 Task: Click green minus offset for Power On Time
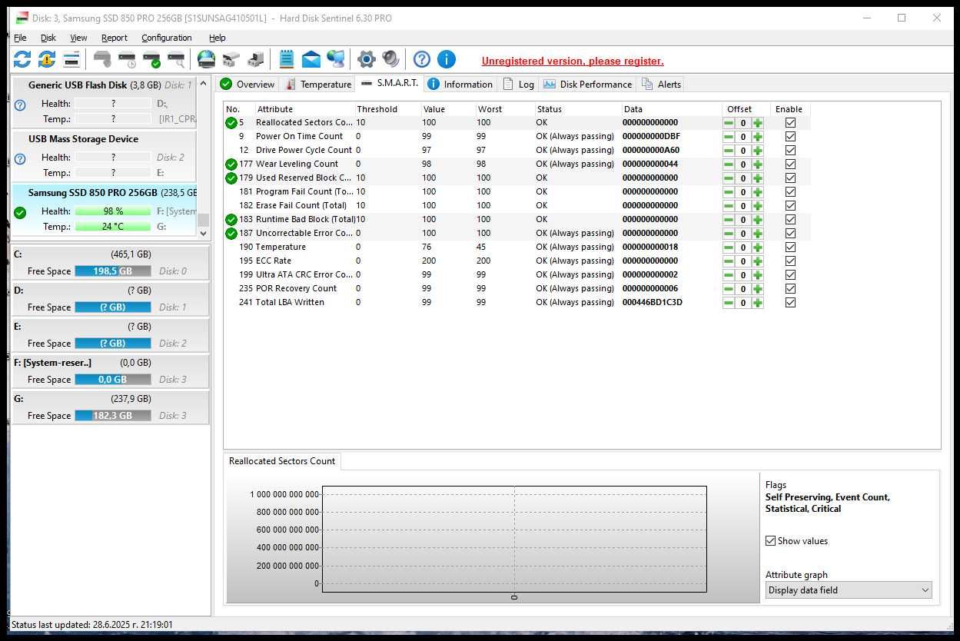(x=728, y=137)
